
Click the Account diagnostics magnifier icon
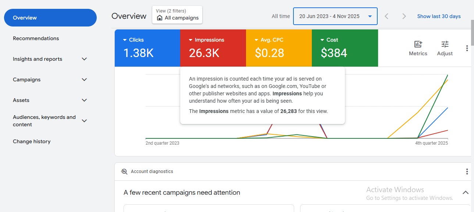click(x=124, y=171)
